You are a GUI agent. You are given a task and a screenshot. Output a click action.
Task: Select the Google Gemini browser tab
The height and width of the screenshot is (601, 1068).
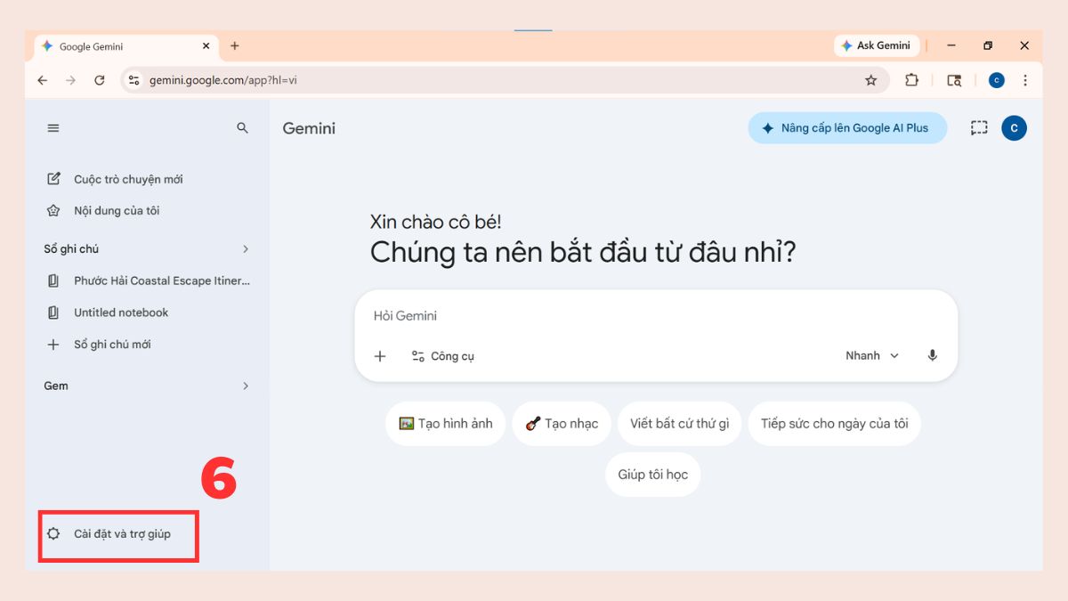pos(126,46)
